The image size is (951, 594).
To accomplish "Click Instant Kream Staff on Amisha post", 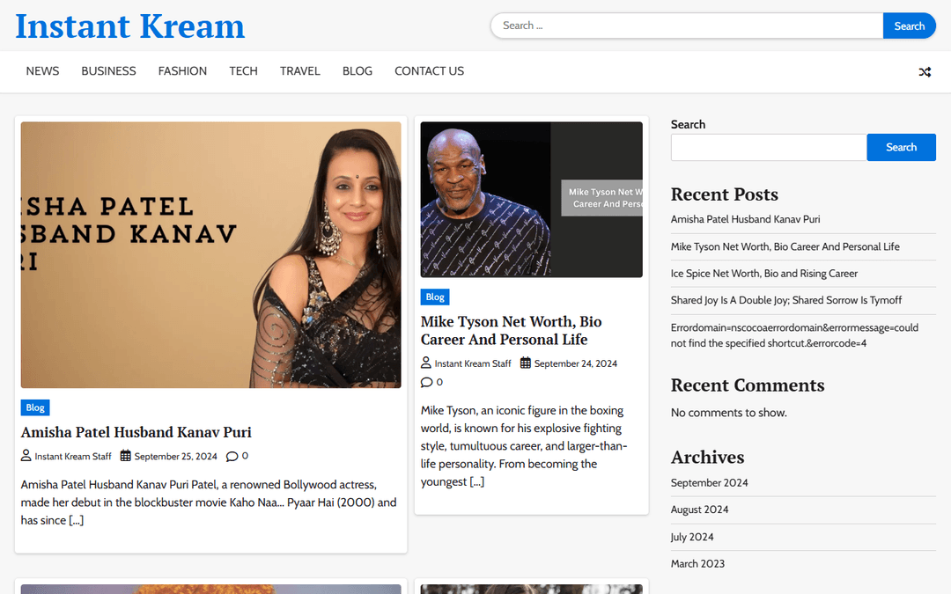I will click(73, 457).
